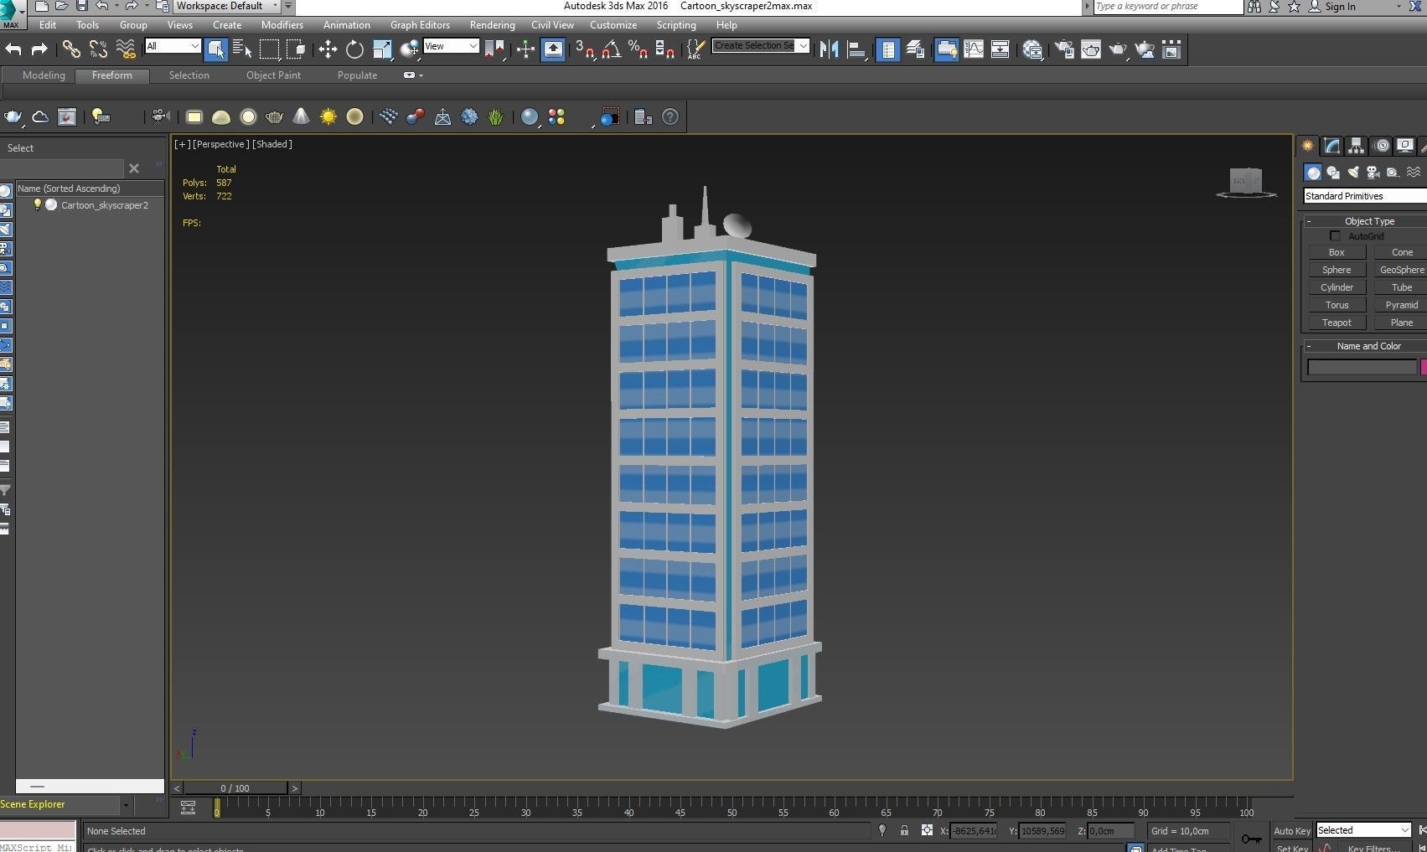Screen dimensions: 1427x852
Task: Open Selected key filter dropdown
Action: pyautogui.click(x=1363, y=830)
